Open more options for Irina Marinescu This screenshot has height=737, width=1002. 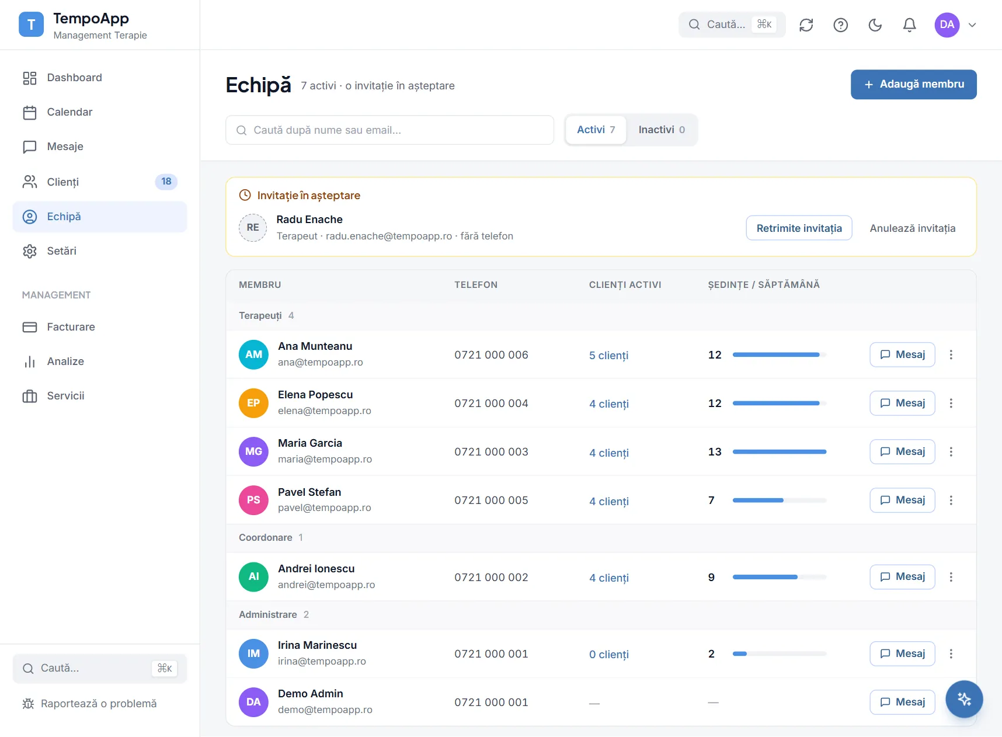coord(951,653)
